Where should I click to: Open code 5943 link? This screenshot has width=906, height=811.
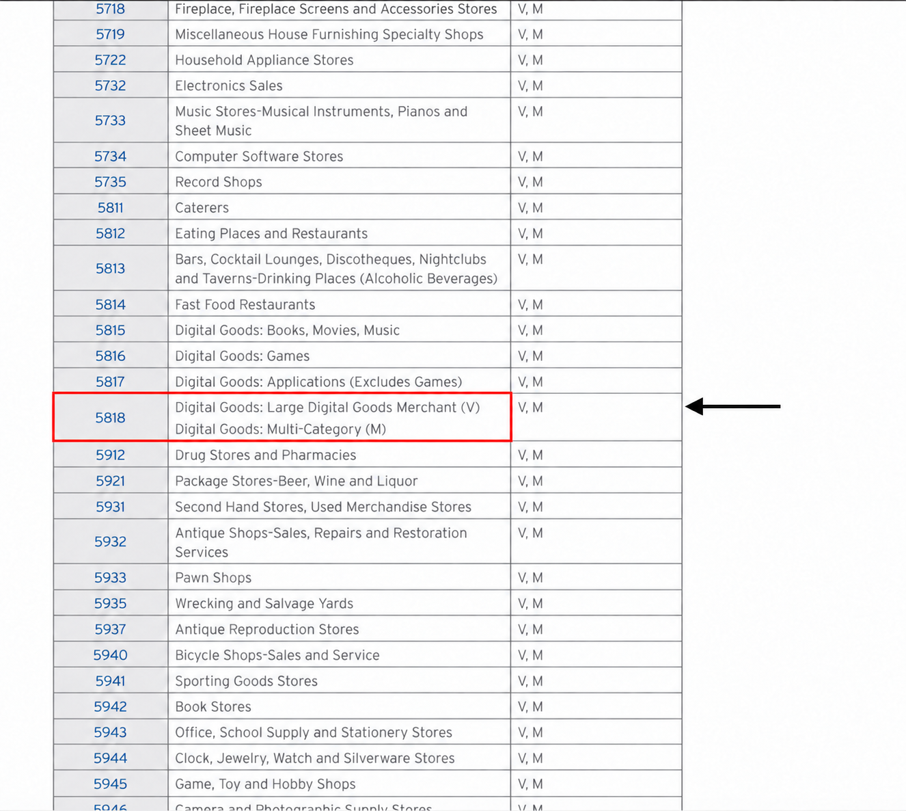click(110, 732)
